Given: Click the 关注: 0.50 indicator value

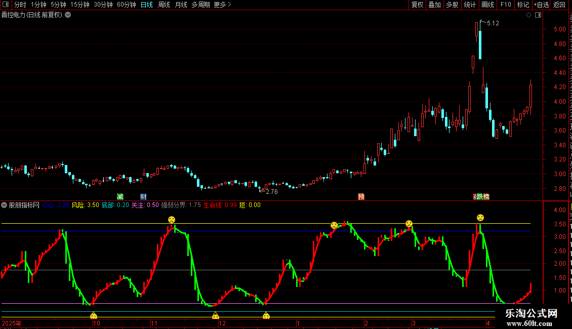Looking at the screenshot, I should tap(145, 205).
